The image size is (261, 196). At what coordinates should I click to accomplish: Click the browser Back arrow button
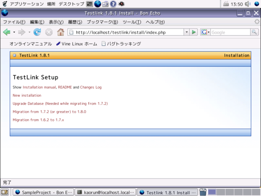7,32
